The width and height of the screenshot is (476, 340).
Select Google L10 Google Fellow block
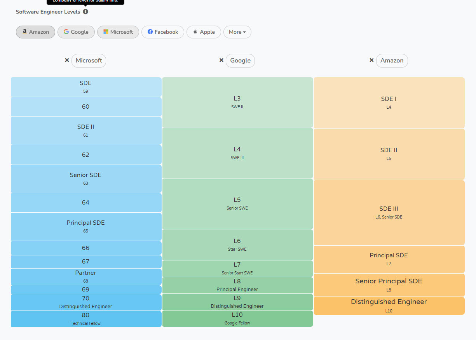(237, 319)
